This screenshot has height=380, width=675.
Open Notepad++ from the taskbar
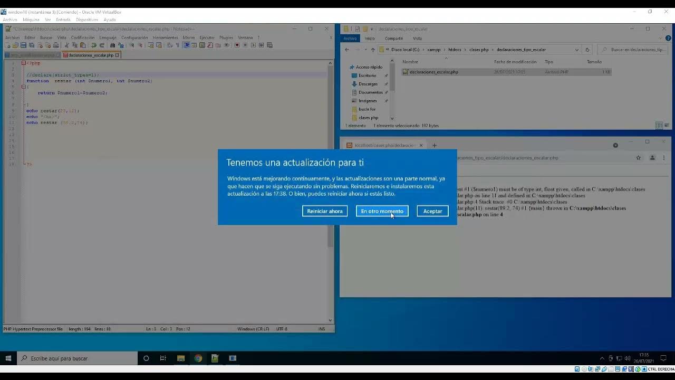pyautogui.click(x=215, y=358)
